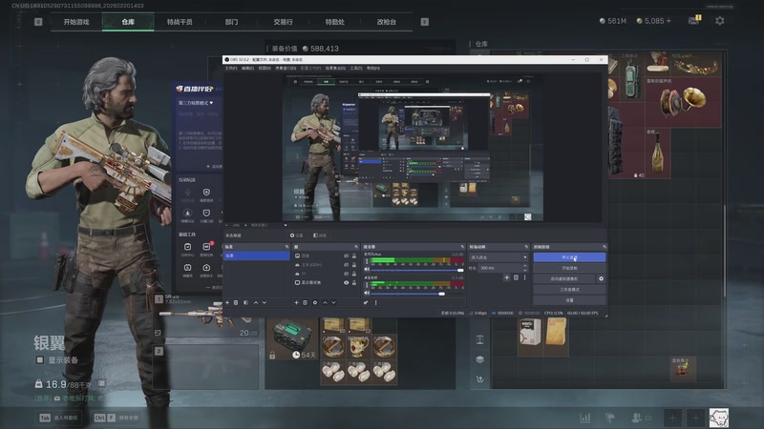Open OBS 工具(T) menu
The width and height of the screenshot is (764, 429).
point(355,68)
